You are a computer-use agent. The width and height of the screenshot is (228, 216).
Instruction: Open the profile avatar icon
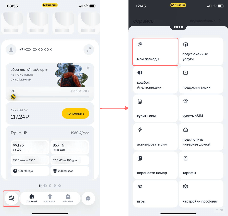11,50
